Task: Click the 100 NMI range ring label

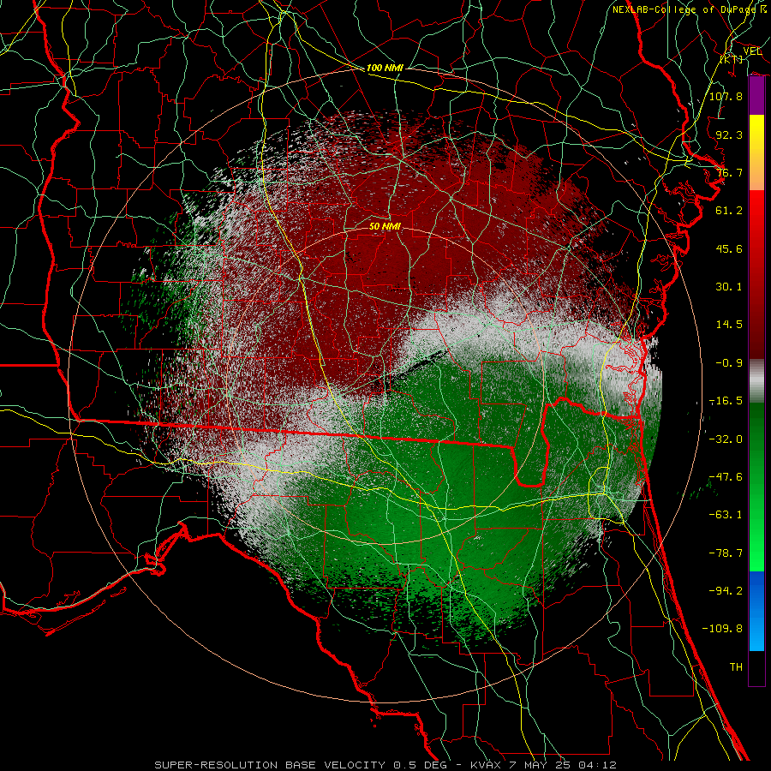Action: coord(385,68)
